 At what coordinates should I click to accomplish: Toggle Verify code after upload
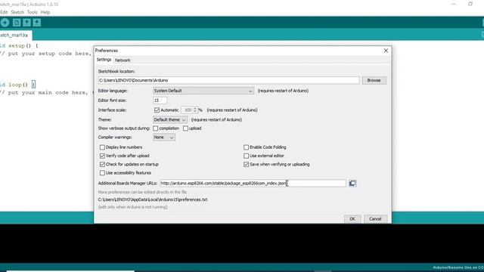(x=102, y=156)
